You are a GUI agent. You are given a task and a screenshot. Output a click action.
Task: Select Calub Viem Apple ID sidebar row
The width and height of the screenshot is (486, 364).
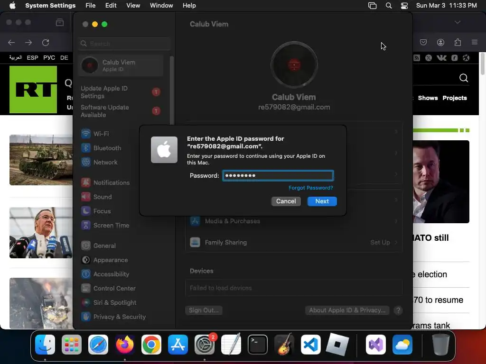point(121,65)
